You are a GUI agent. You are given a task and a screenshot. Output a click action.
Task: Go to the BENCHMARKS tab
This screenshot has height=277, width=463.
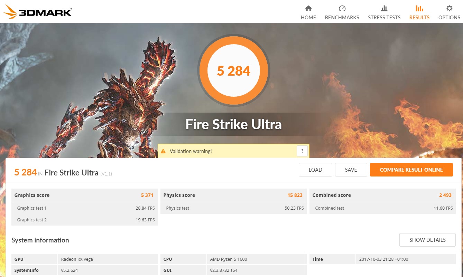[x=342, y=12]
